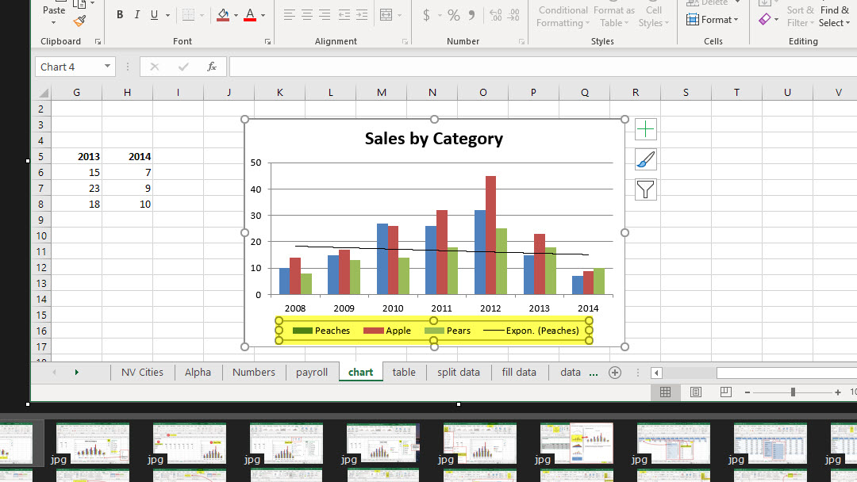This screenshot has height=482, width=857.
Task: Click inside the formula bar input field
Action: (x=540, y=67)
